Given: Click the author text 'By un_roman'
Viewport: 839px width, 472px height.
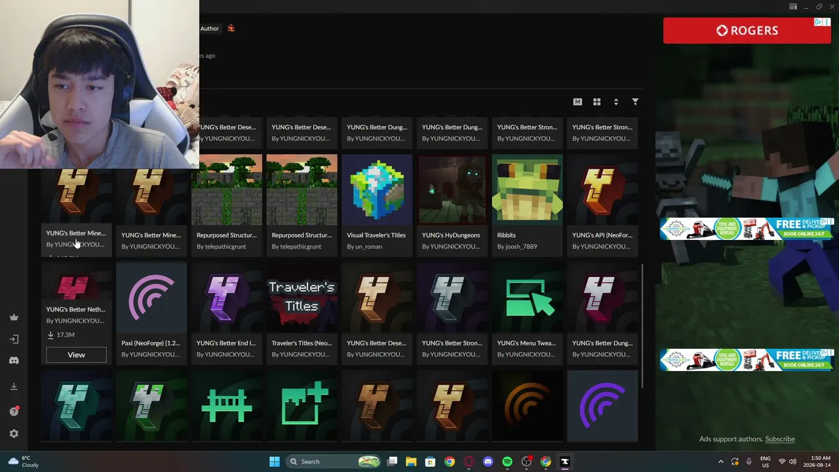Looking at the screenshot, I should [x=364, y=246].
